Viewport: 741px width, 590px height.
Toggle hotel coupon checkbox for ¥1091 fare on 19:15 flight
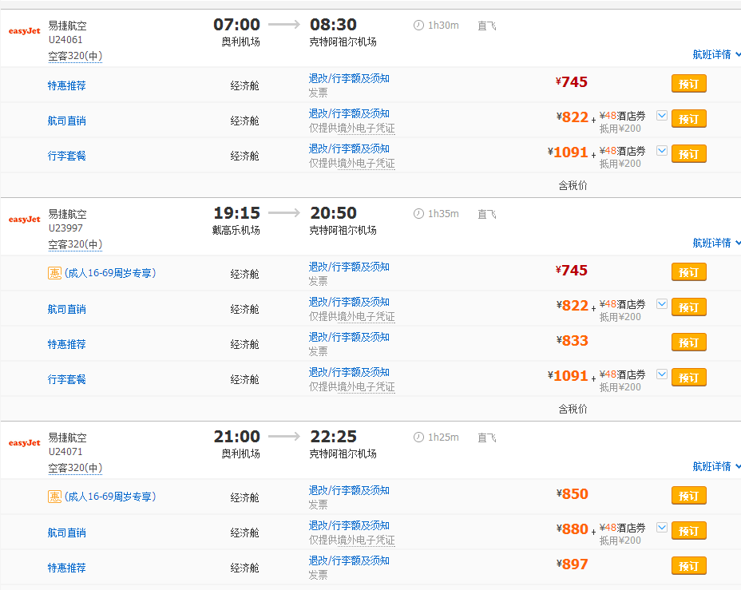pos(661,374)
